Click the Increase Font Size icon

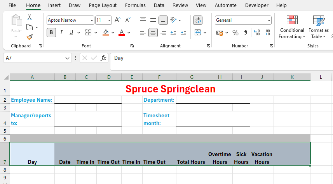(x=117, y=20)
